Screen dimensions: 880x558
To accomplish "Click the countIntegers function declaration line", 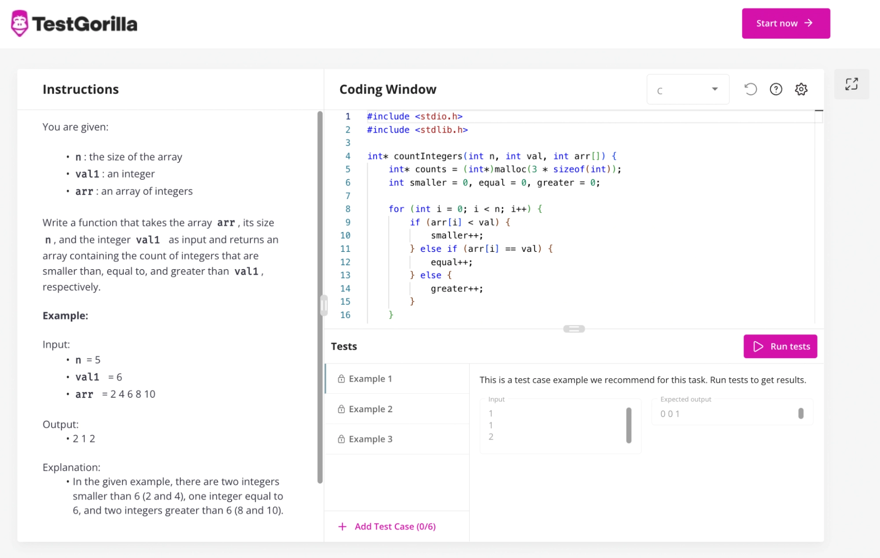I will pos(492,156).
